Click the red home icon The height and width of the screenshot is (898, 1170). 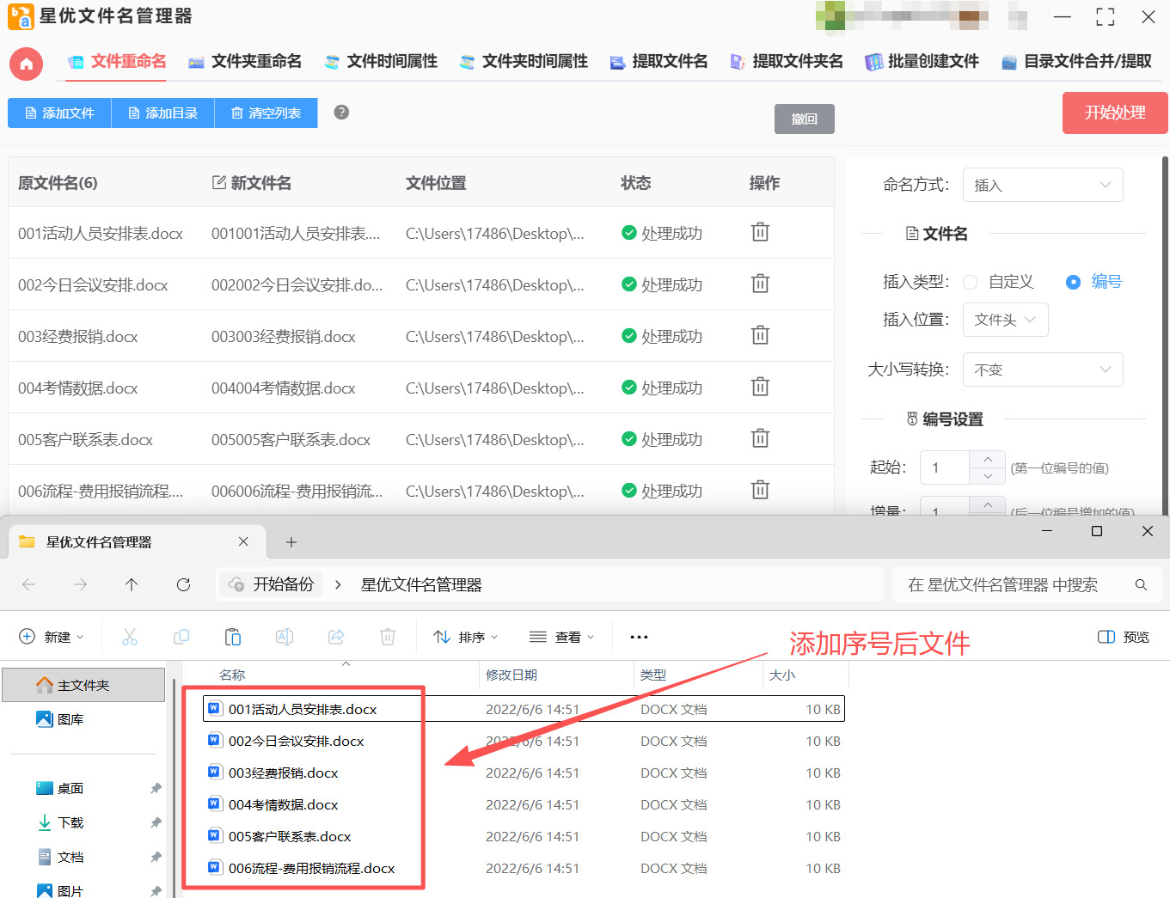26,64
